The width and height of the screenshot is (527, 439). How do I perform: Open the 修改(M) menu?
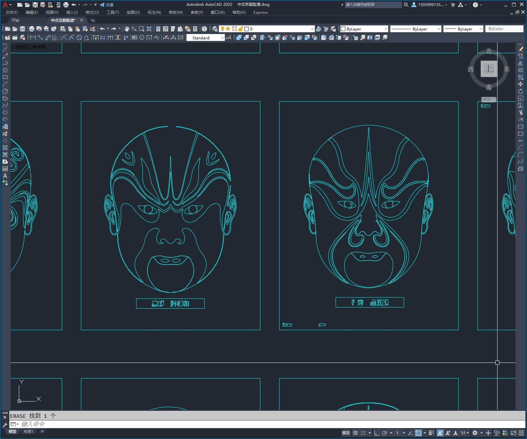(176, 12)
